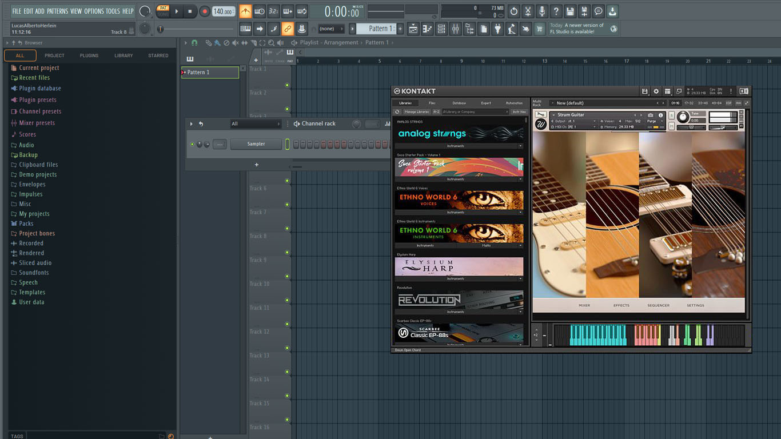Toggle the loop recording icon
The width and height of the screenshot is (781, 439).
(x=302, y=11)
